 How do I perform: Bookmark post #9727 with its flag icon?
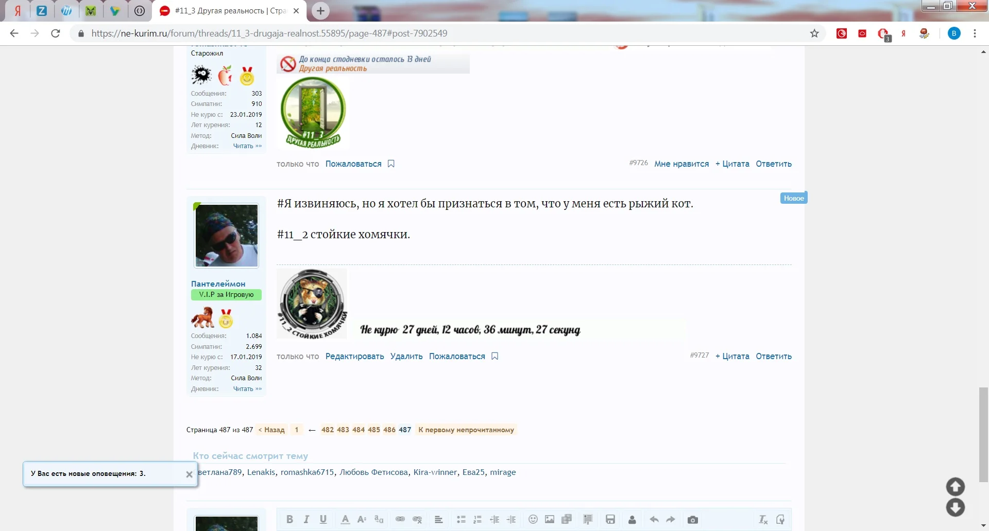494,356
